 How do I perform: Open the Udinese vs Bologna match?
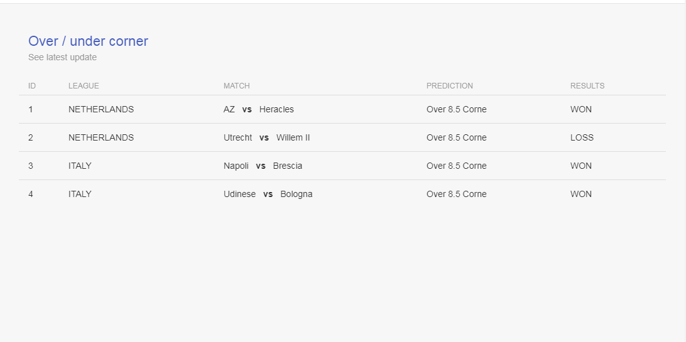coord(268,194)
